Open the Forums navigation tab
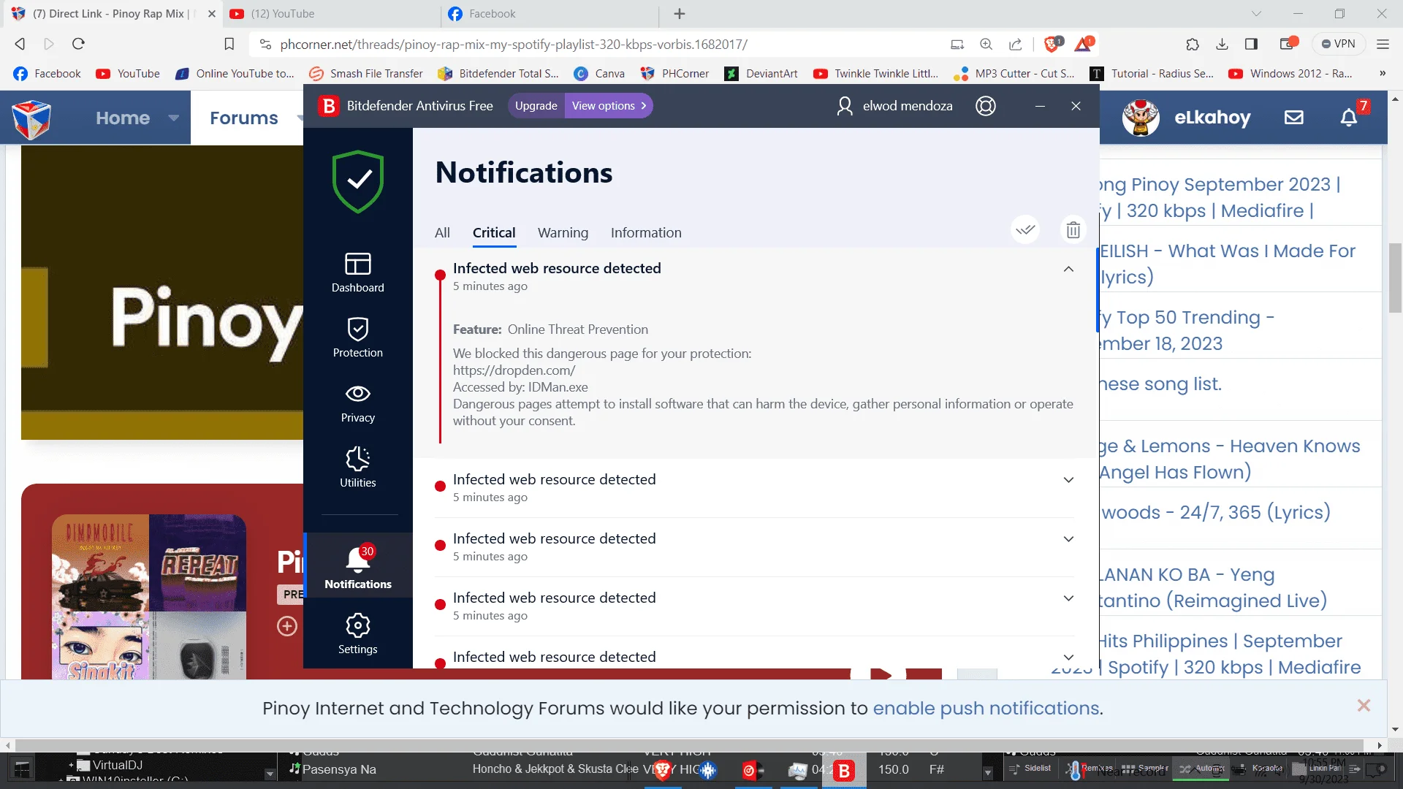Screen dimensions: 1403x789 point(244,118)
